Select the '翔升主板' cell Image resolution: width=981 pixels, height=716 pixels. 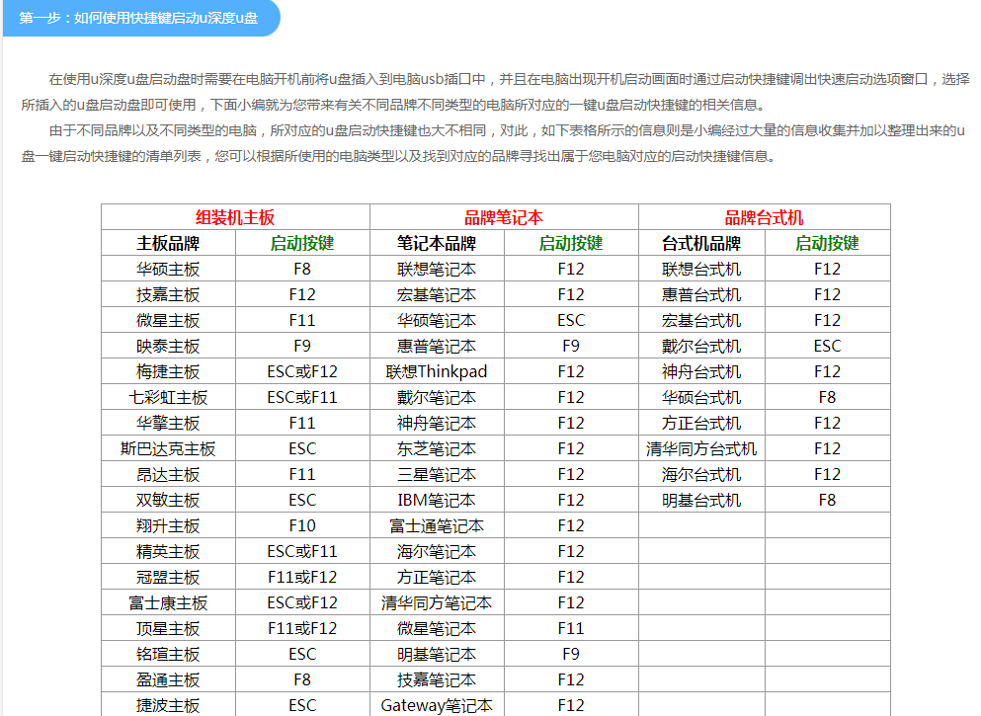pos(168,525)
